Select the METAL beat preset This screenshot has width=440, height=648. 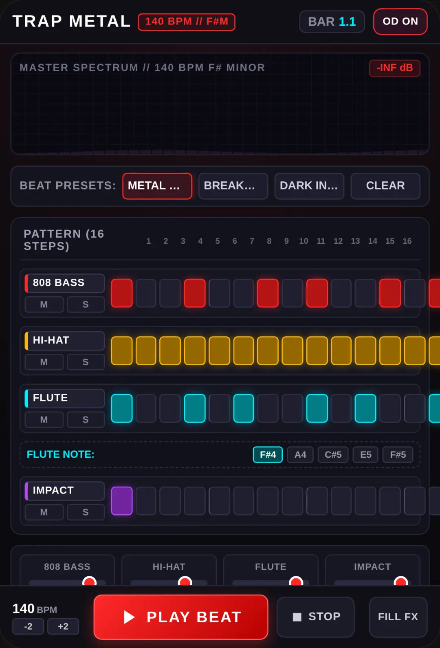tap(157, 186)
